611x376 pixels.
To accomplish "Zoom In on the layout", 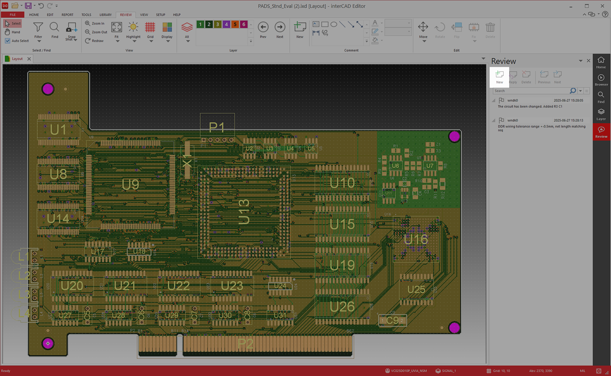I will [95, 23].
